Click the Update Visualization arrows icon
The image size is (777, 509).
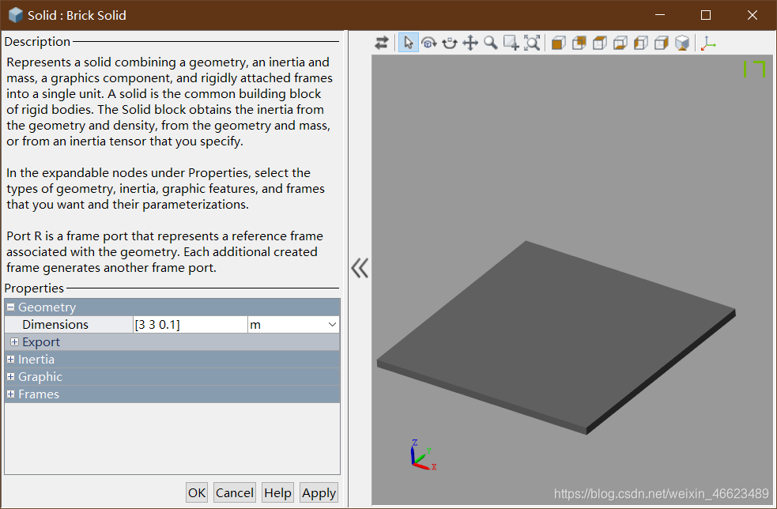382,43
